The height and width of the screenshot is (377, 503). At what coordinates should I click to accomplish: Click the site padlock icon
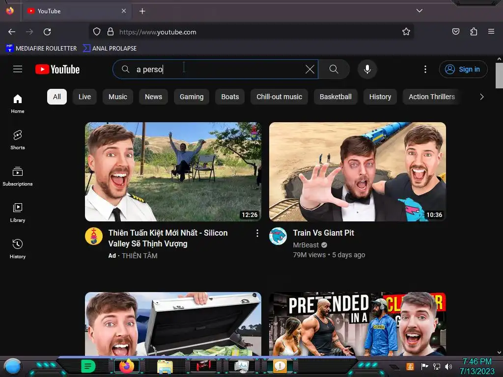tap(111, 32)
